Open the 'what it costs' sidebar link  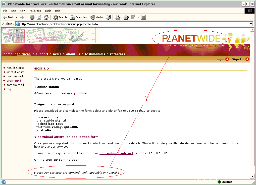pos(15,72)
